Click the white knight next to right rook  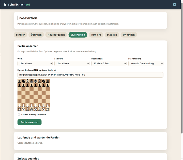click(x=44, y=109)
